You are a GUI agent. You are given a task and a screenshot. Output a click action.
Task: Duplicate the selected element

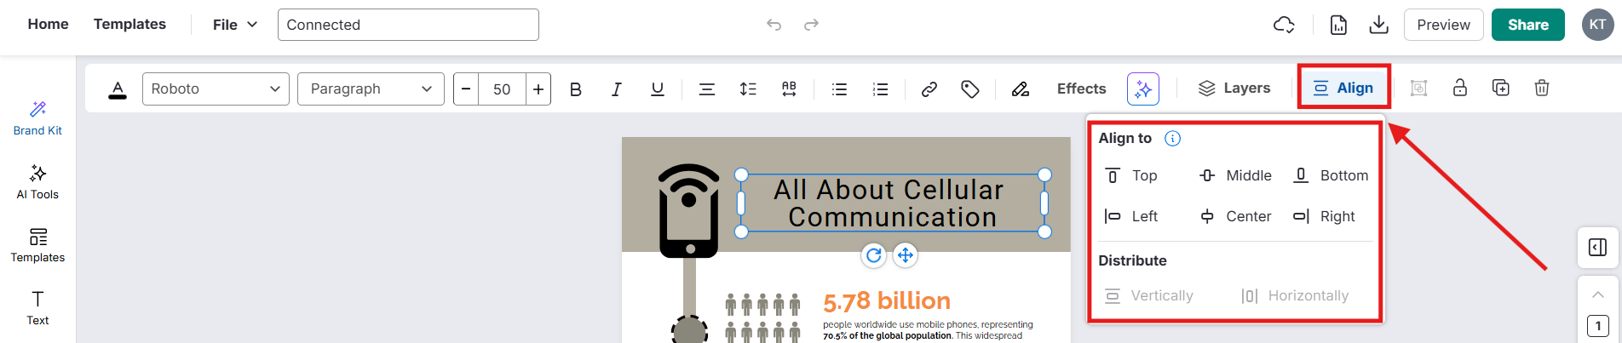(1500, 89)
